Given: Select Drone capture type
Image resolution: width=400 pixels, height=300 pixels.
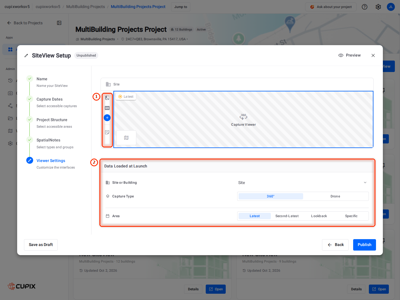Looking at the screenshot, I should (x=335, y=196).
